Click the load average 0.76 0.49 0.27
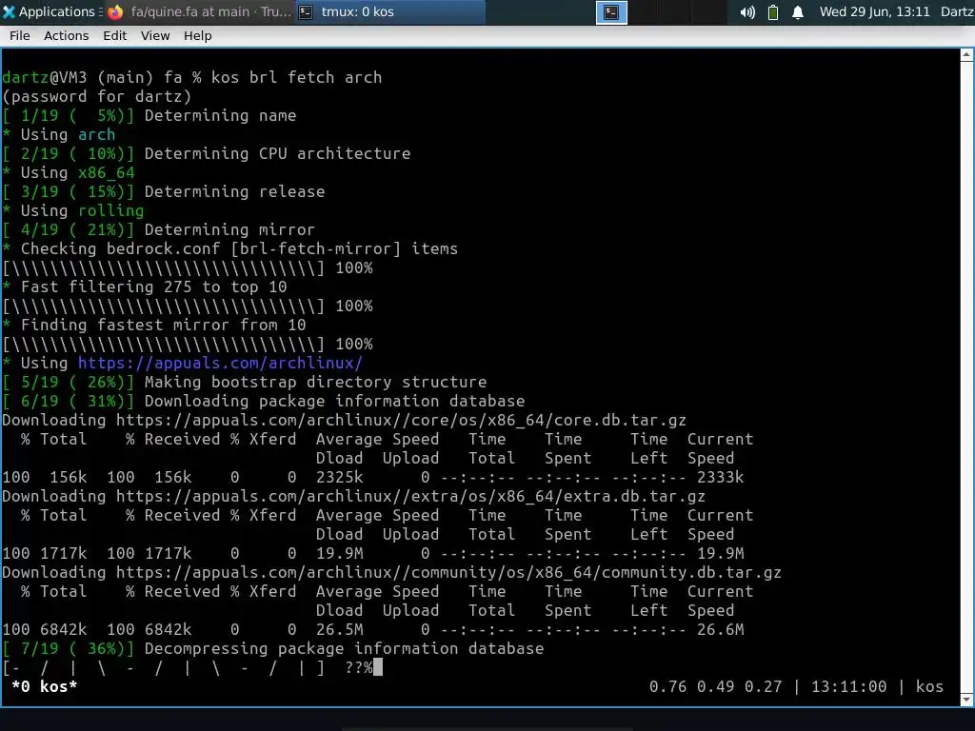The image size is (975, 731). pos(715,686)
